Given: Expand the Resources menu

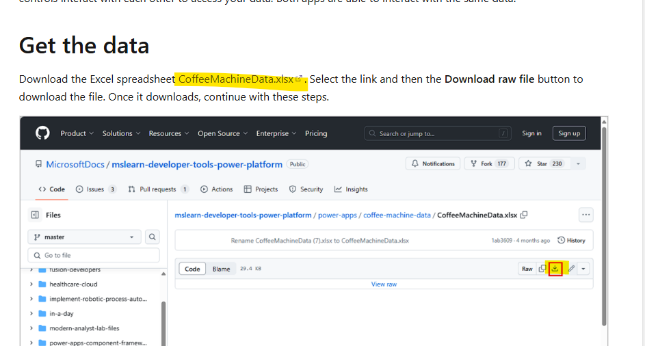Looking at the screenshot, I should [x=169, y=133].
